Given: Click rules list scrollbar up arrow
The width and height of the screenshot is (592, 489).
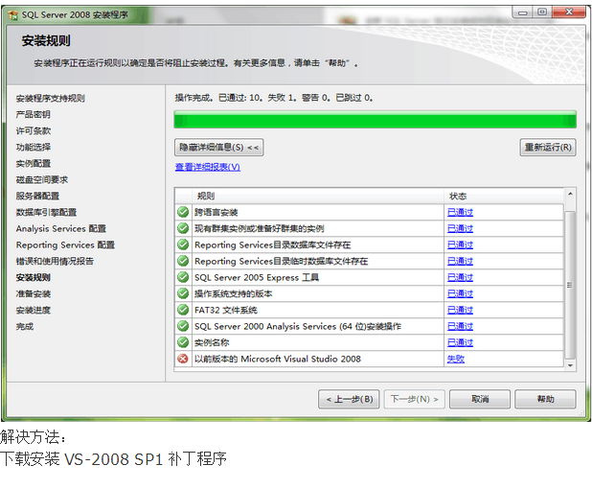Looking at the screenshot, I should pyautogui.click(x=570, y=194).
